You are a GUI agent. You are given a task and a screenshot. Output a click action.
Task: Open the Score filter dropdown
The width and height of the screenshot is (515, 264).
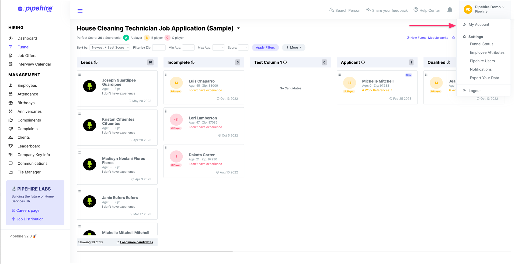tap(243, 47)
